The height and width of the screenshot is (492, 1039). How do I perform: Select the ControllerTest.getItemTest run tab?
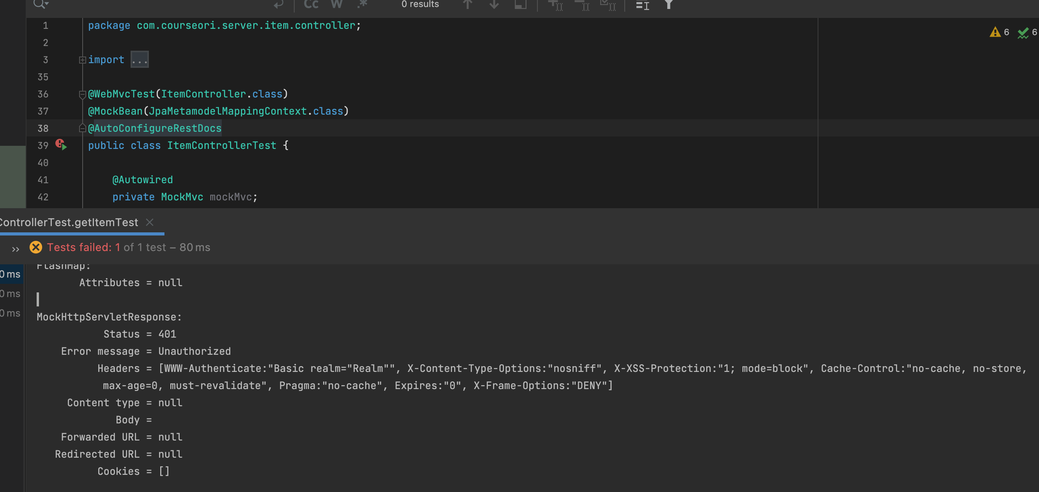(x=69, y=222)
